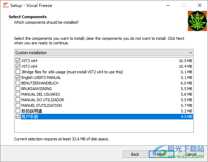The width and height of the screenshot is (208, 162).
Task: Tick the MANUAL DEL USUARIO checkbox
Action: (x=18, y=94)
